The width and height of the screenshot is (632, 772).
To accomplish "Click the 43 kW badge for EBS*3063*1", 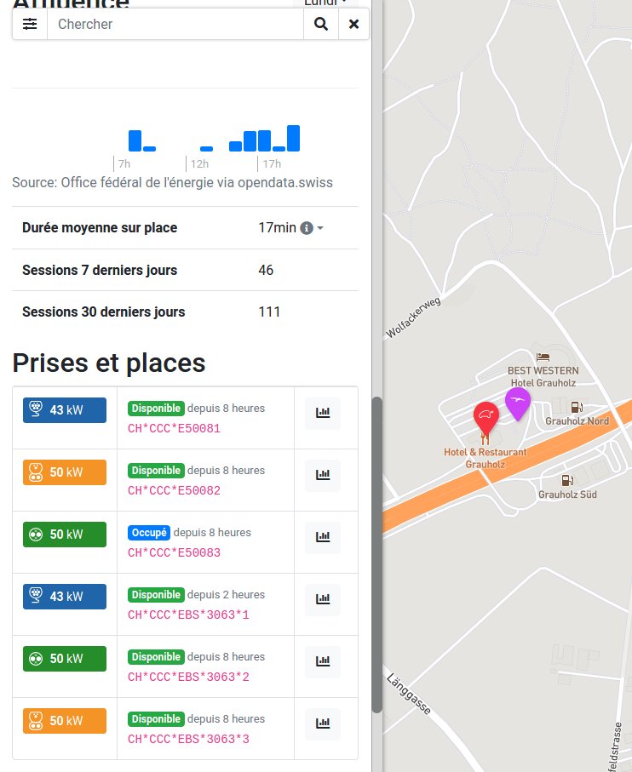I will point(65,596).
